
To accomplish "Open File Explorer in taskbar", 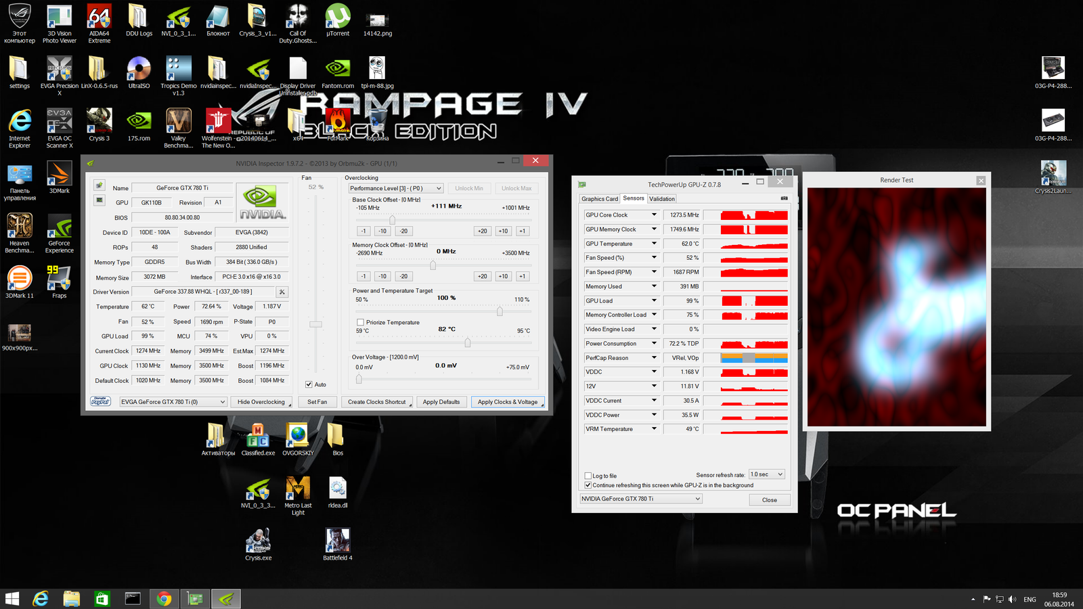I will coord(71,599).
